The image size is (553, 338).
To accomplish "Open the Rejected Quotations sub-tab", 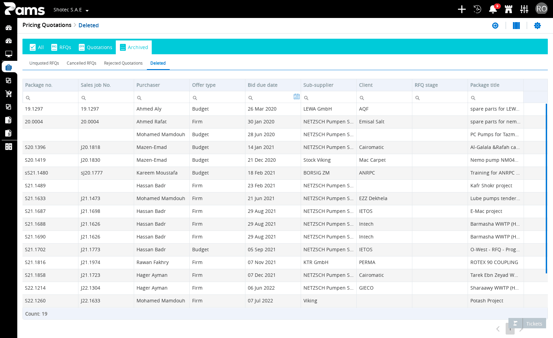I will click(123, 63).
